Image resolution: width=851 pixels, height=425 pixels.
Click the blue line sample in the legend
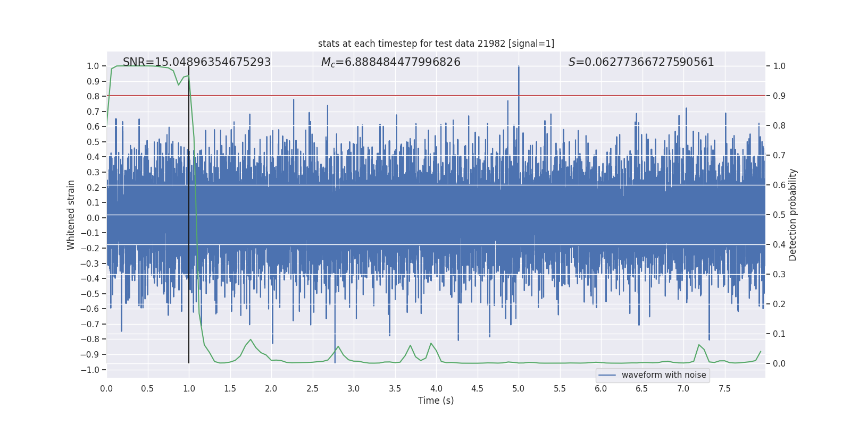coord(607,375)
